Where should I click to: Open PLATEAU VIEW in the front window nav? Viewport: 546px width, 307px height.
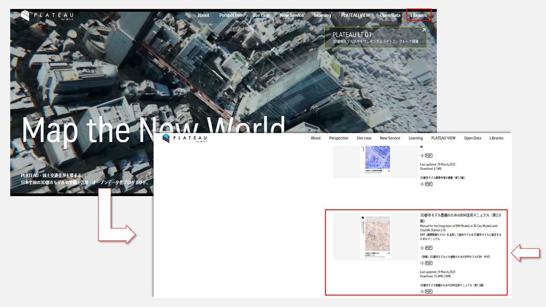444,138
